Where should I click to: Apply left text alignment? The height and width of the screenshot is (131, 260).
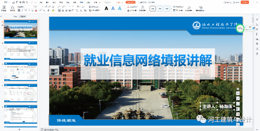click(x=59, y=10)
